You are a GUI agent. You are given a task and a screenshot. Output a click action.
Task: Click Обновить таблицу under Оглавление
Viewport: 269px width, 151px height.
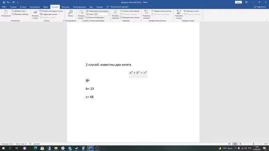point(20,14)
